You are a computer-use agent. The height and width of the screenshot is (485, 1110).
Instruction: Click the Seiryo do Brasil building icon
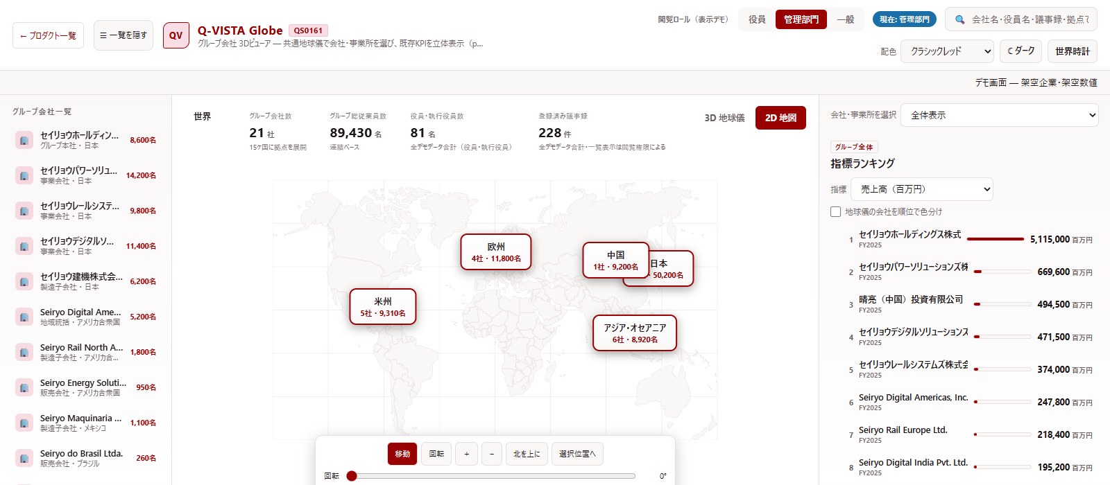pos(24,458)
